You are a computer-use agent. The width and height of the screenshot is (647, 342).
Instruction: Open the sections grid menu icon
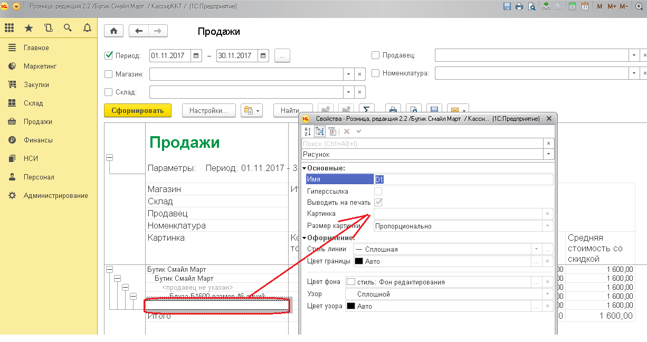(x=9, y=28)
